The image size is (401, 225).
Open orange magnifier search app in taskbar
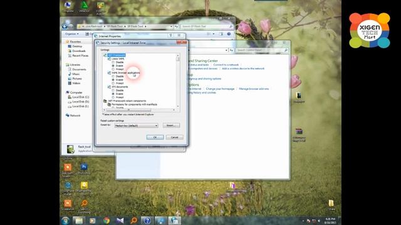133,221
